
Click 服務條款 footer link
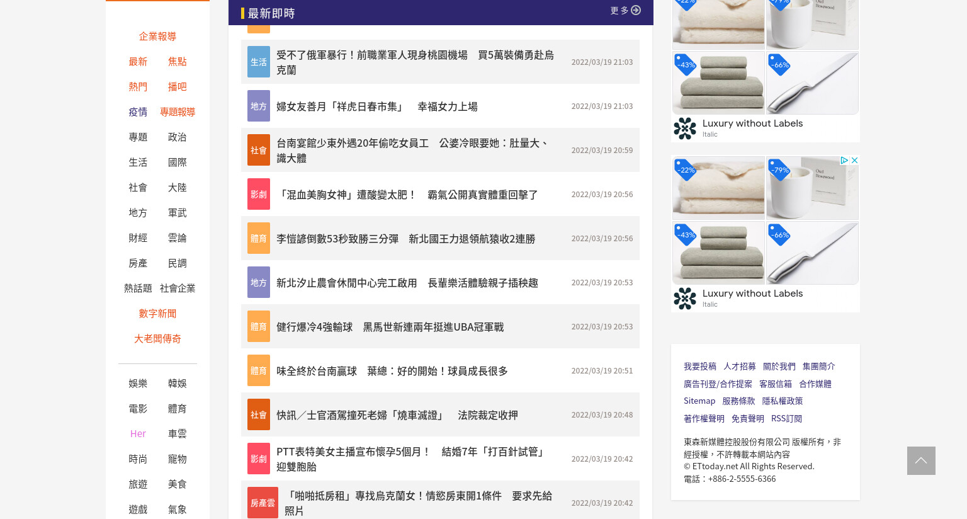(x=738, y=401)
